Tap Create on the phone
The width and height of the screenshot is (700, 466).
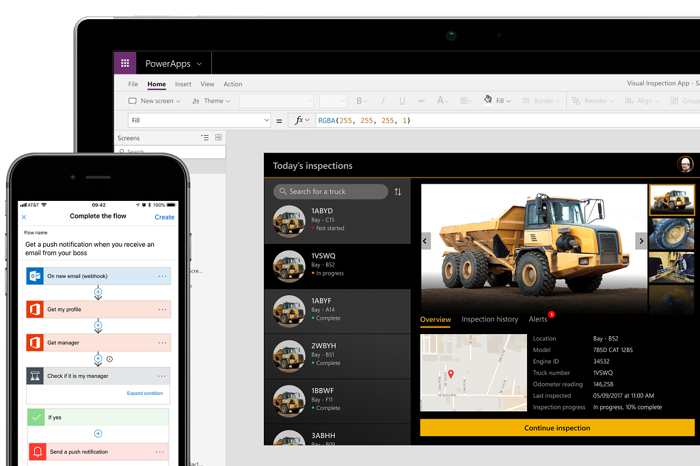(x=164, y=217)
